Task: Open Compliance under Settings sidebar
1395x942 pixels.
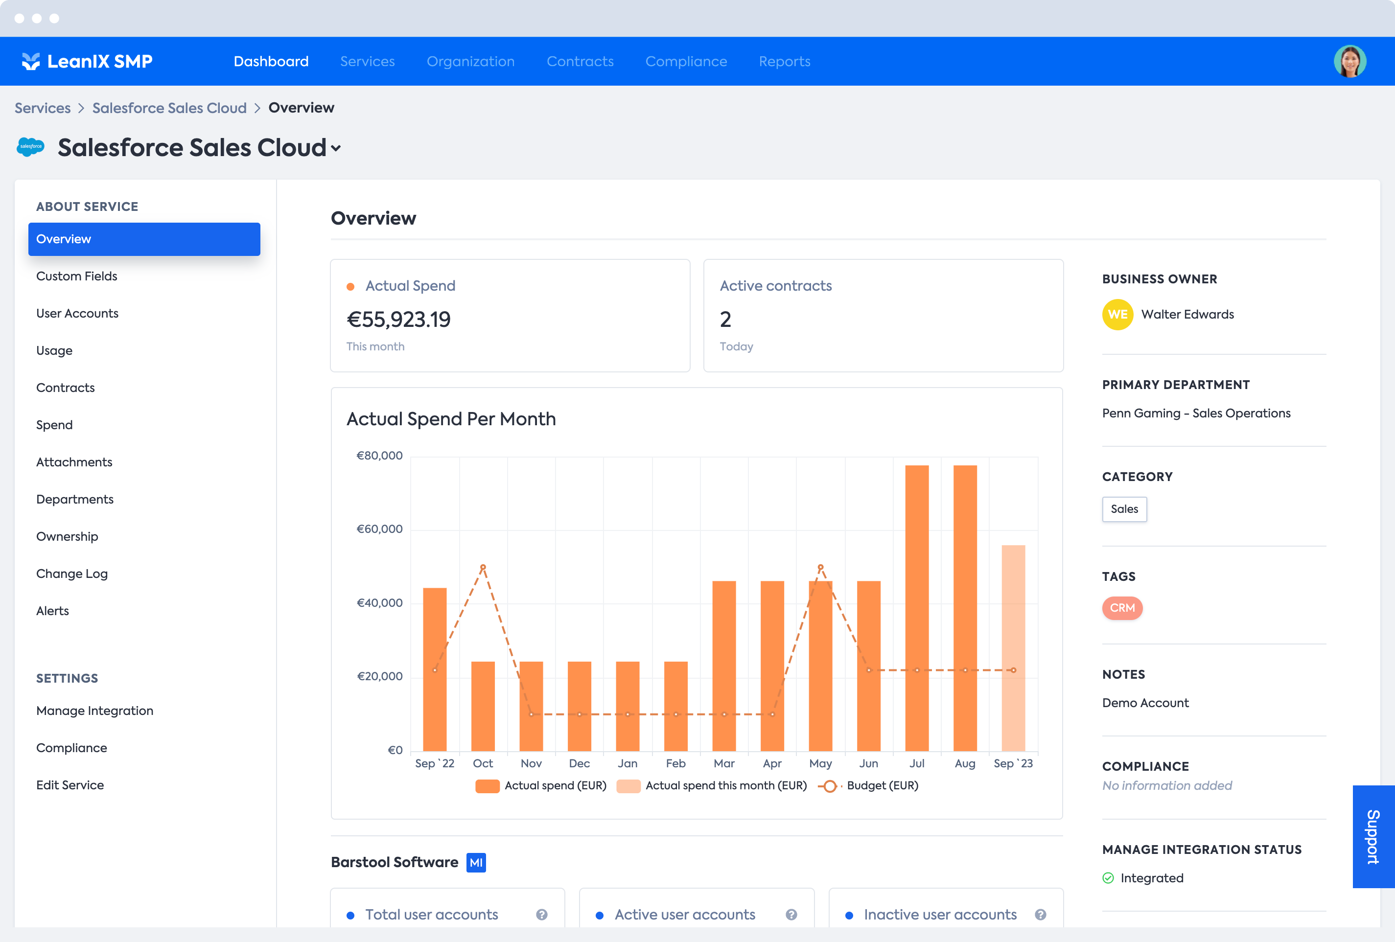Action: click(x=71, y=748)
